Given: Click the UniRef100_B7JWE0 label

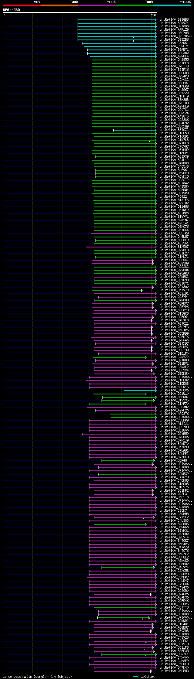Looking at the screenshot, I should (x=174, y=143).
